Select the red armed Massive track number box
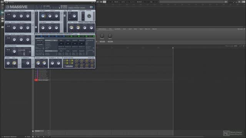The height and width of the screenshot is (138, 246). point(36,80)
